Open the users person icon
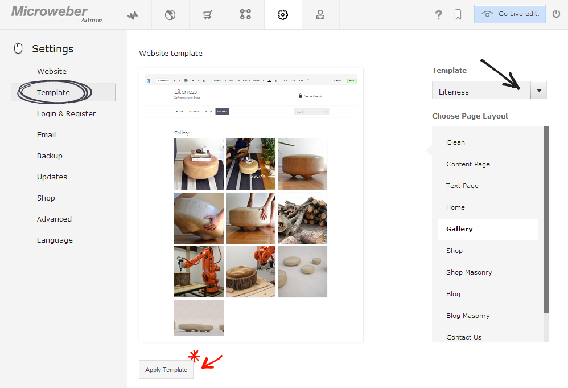568x388 pixels. coord(320,14)
